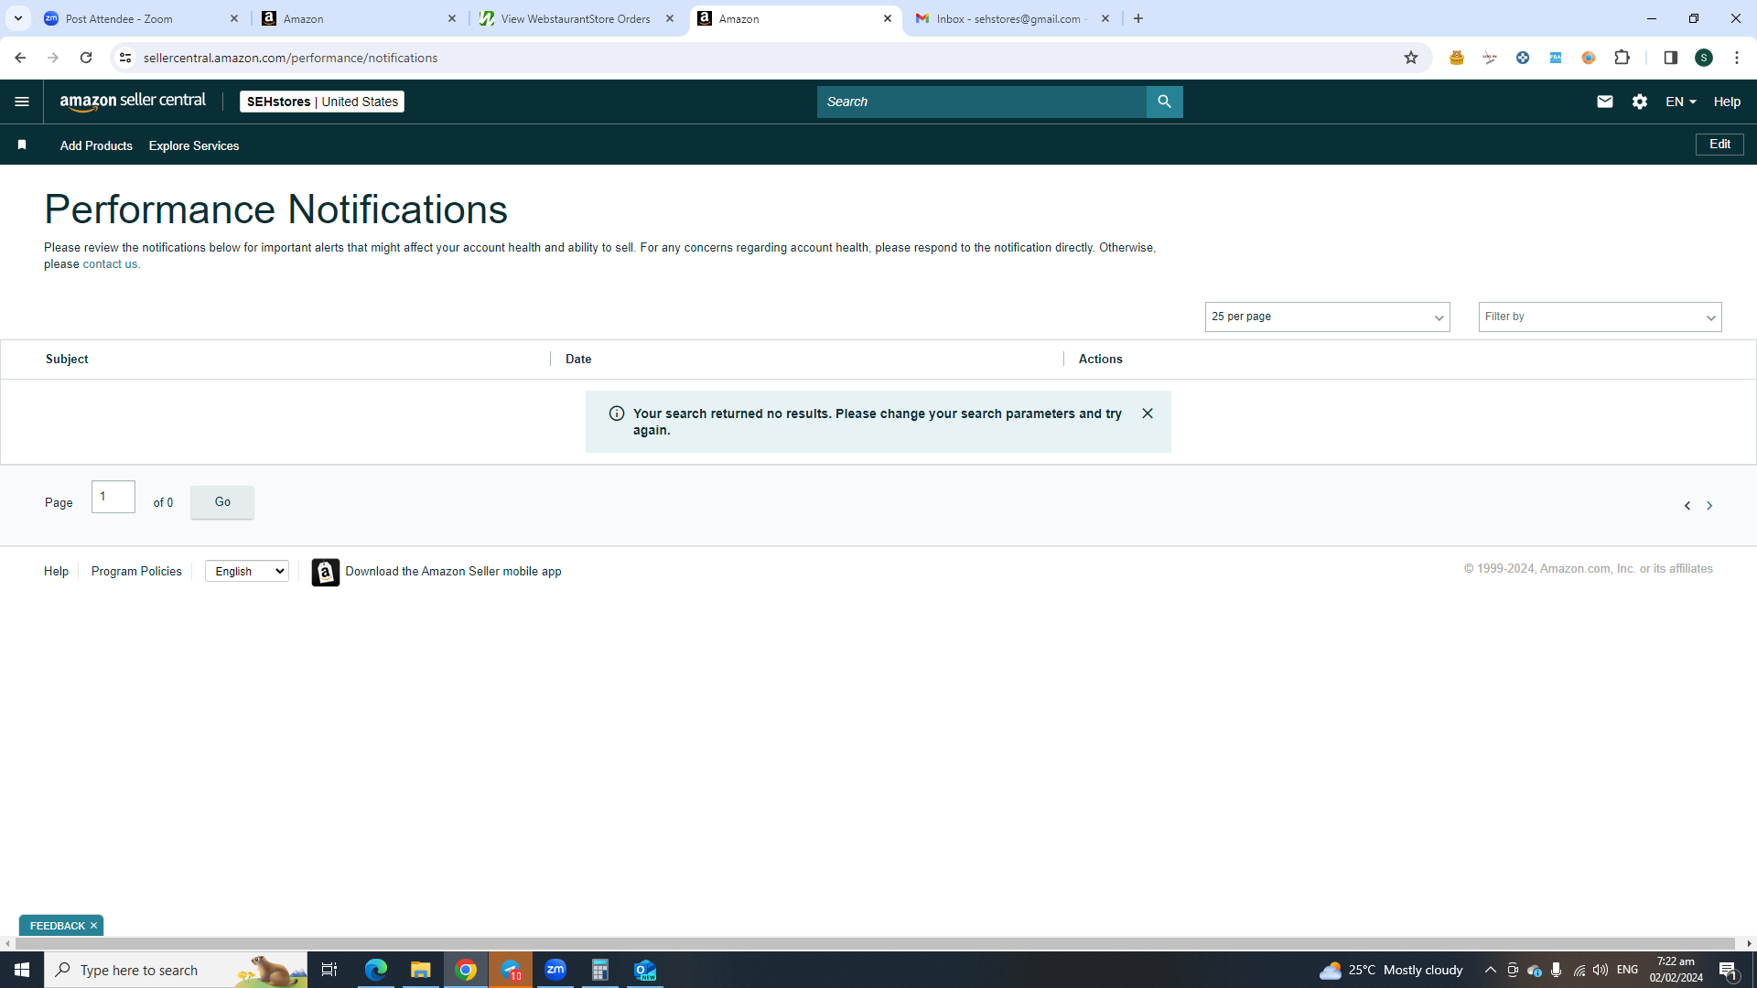Click the page number input field

coord(113,497)
